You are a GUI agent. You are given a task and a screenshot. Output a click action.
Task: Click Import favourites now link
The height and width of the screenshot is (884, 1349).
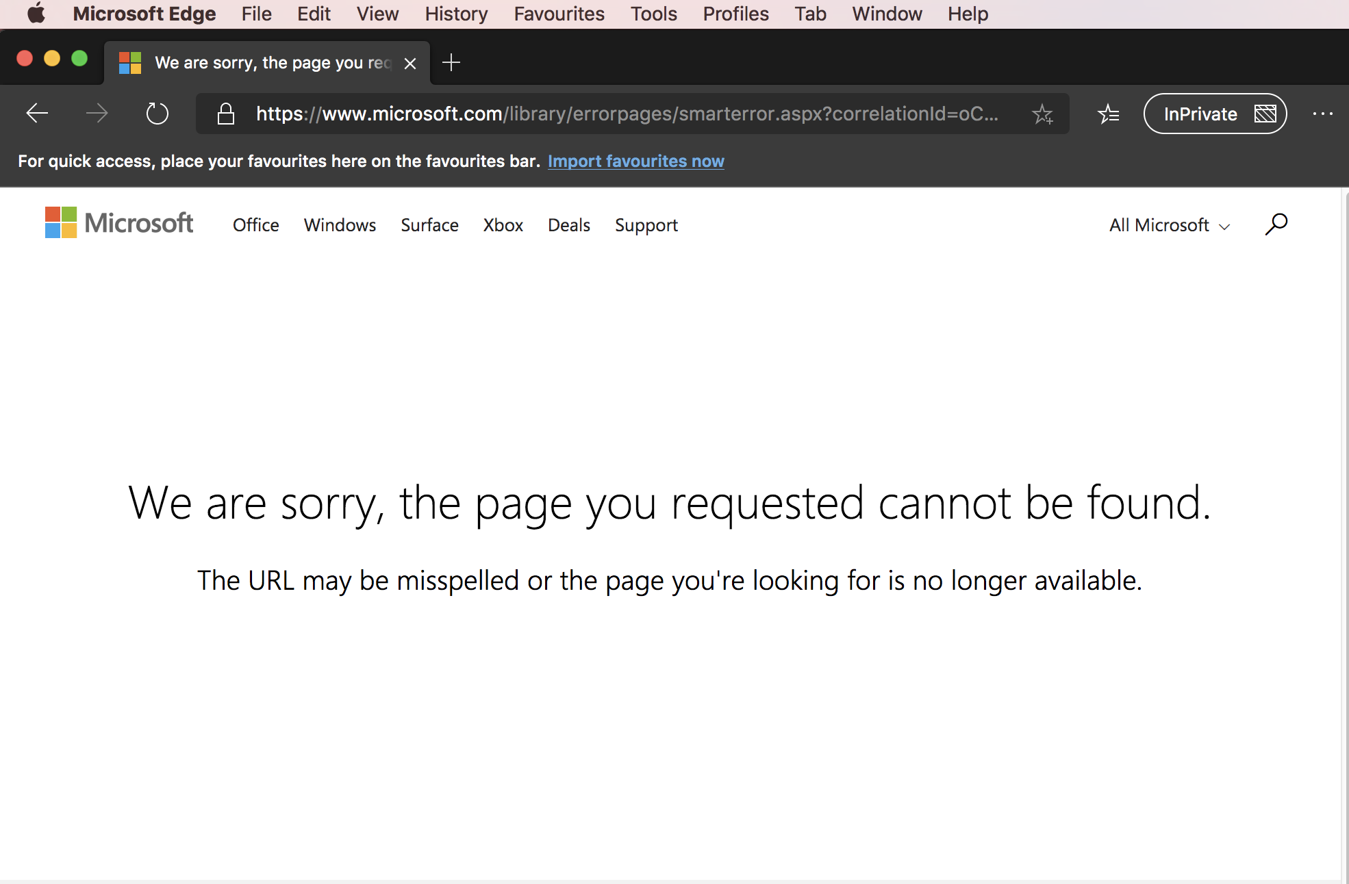pyautogui.click(x=636, y=161)
